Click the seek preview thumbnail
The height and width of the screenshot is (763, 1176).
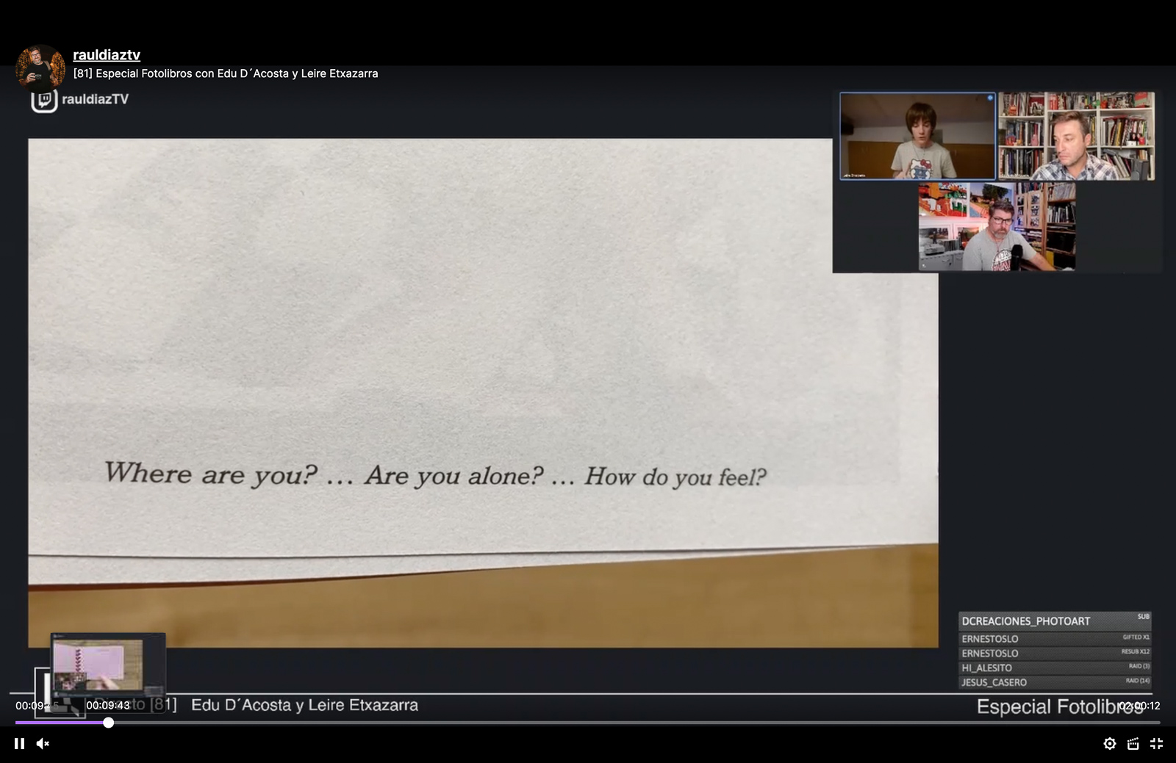click(x=107, y=665)
